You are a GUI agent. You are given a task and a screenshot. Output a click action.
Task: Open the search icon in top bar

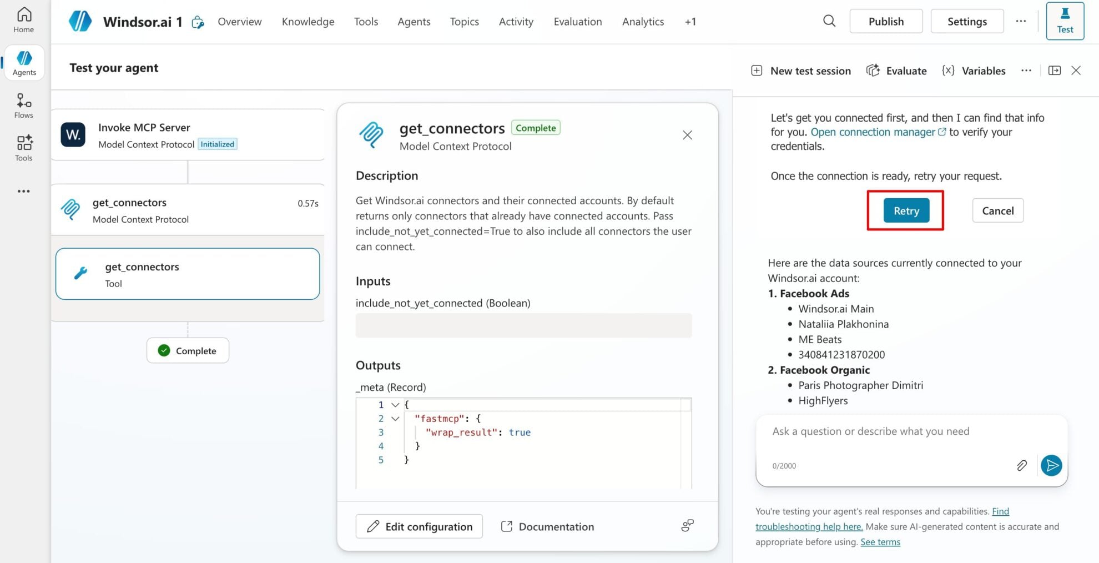[x=829, y=21]
